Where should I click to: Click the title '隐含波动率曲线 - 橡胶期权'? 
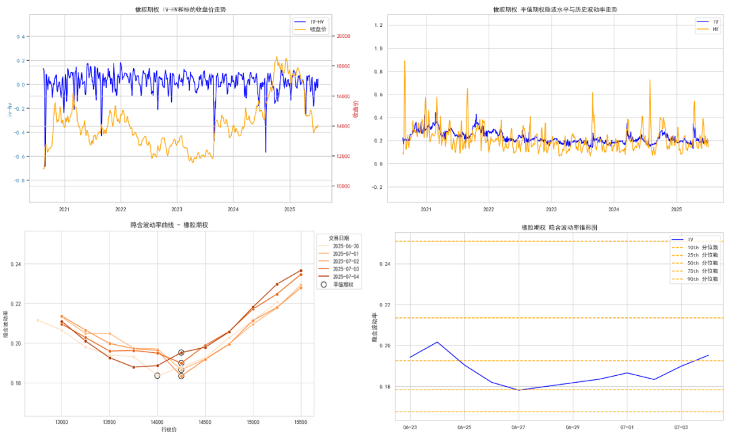(169, 225)
